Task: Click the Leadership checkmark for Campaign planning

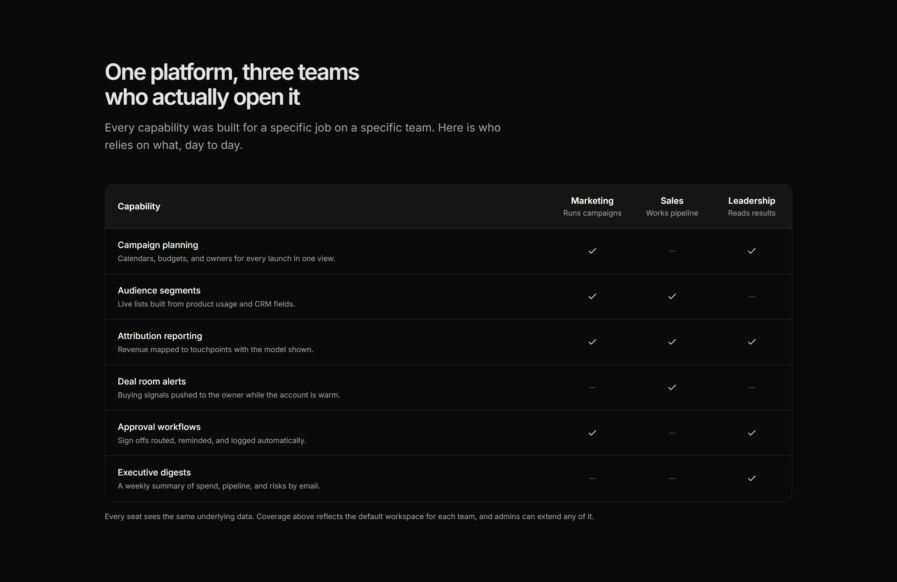Action: [752, 251]
